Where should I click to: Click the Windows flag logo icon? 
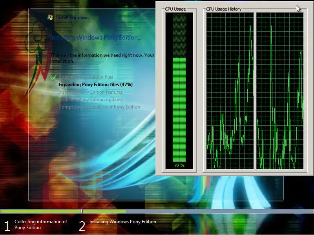(x=50, y=17)
